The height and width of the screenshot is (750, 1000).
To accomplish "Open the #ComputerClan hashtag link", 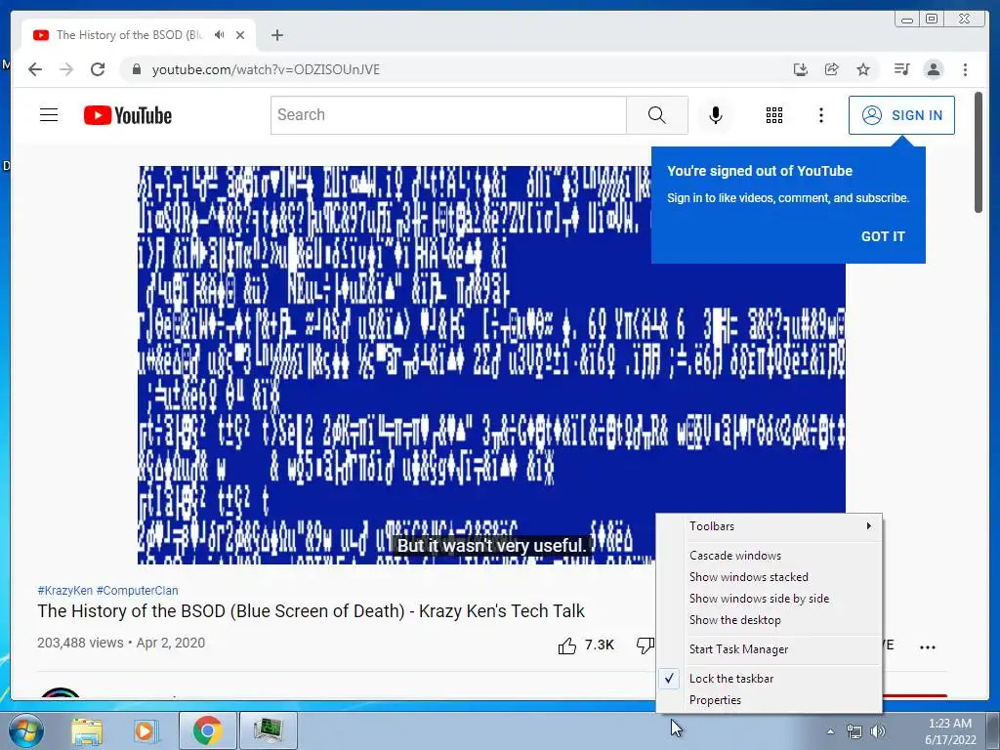I will pos(137,591).
